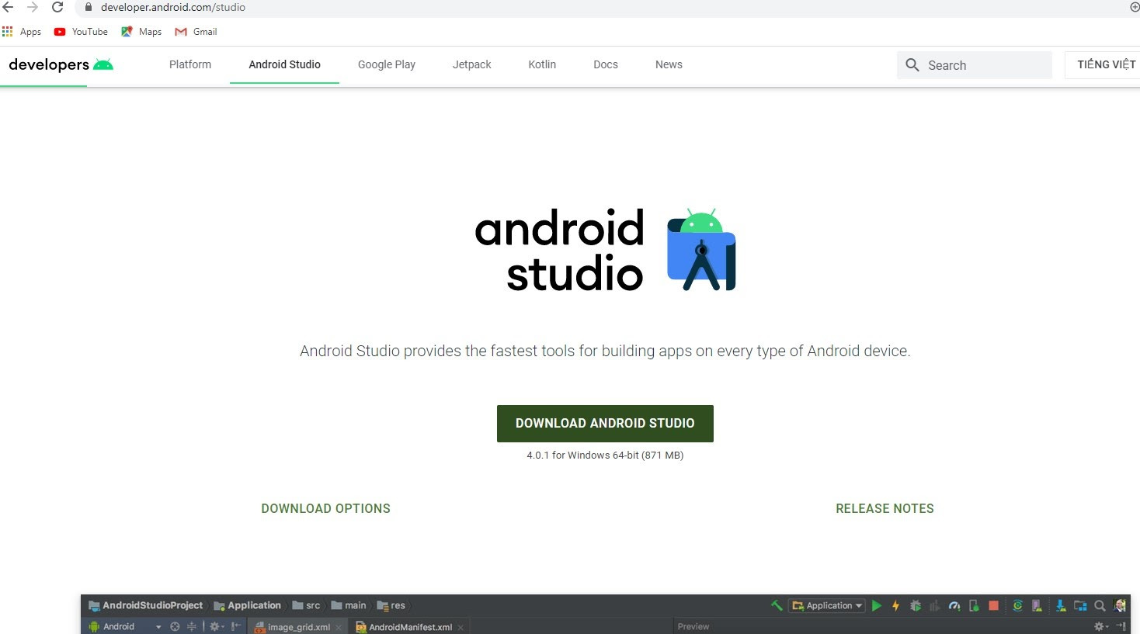Open the Platform nav tab
Viewport: 1140px width, 634px height.
(x=190, y=64)
